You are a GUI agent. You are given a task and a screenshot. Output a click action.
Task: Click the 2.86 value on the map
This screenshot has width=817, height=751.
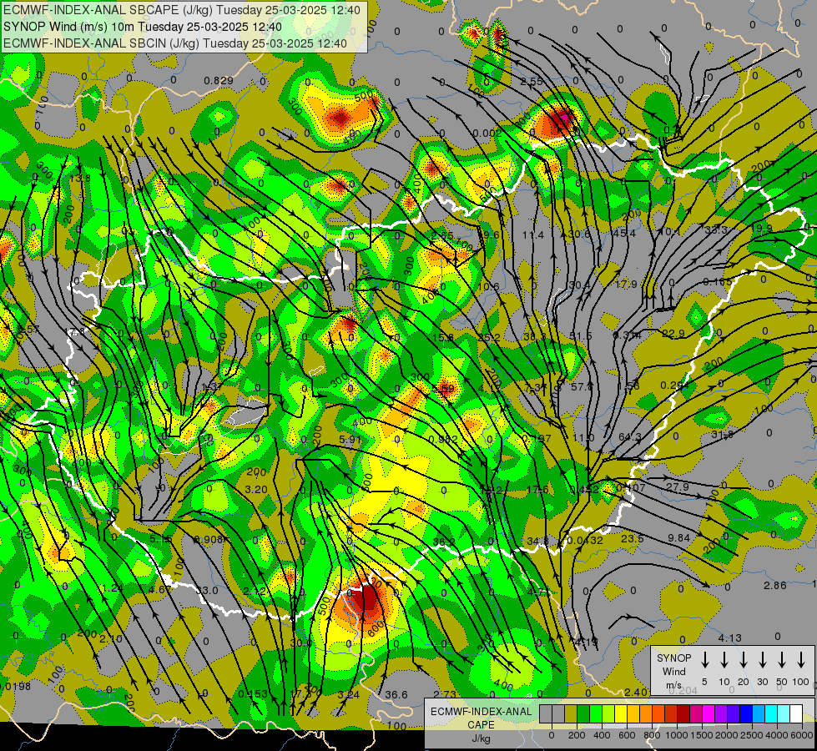pyautogui.click(x=774, y=585)
